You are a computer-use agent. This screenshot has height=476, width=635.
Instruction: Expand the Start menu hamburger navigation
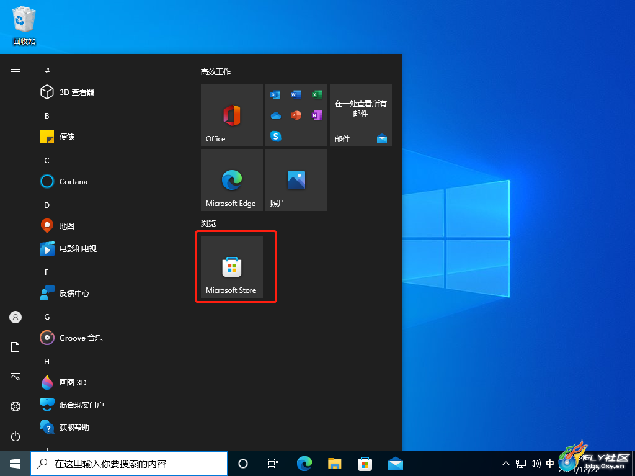[16, 72]
